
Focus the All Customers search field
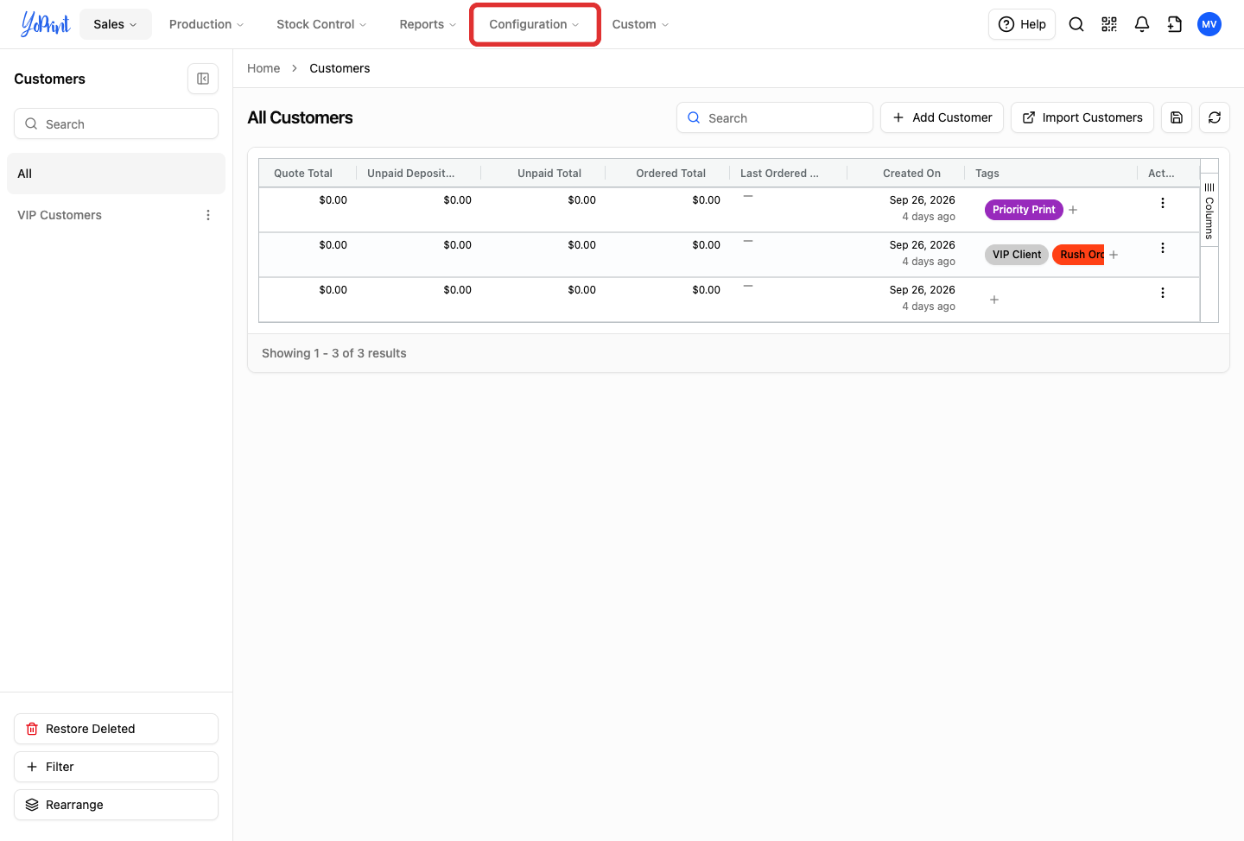tap(775, 117)
